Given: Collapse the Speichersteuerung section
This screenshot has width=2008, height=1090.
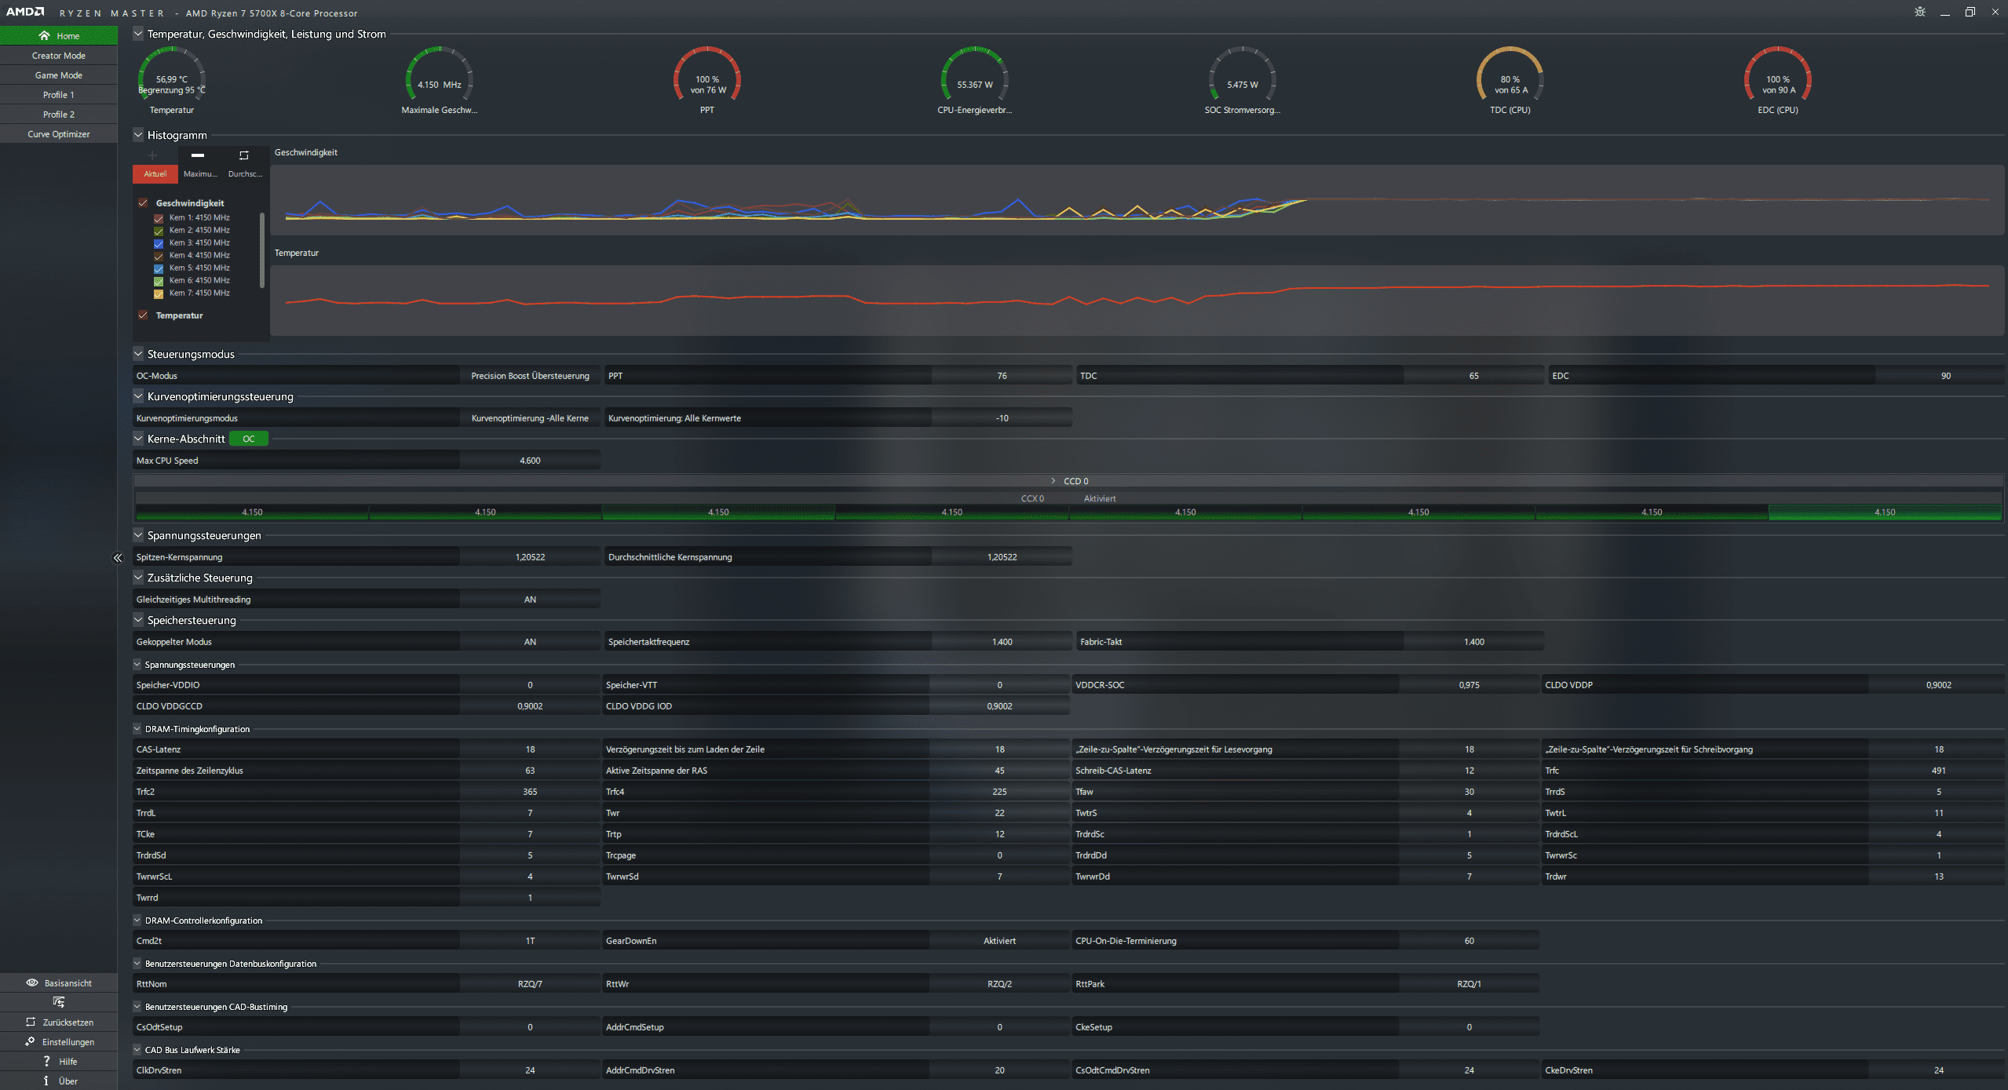Looking at the screenshot, I should coord(138,620).
